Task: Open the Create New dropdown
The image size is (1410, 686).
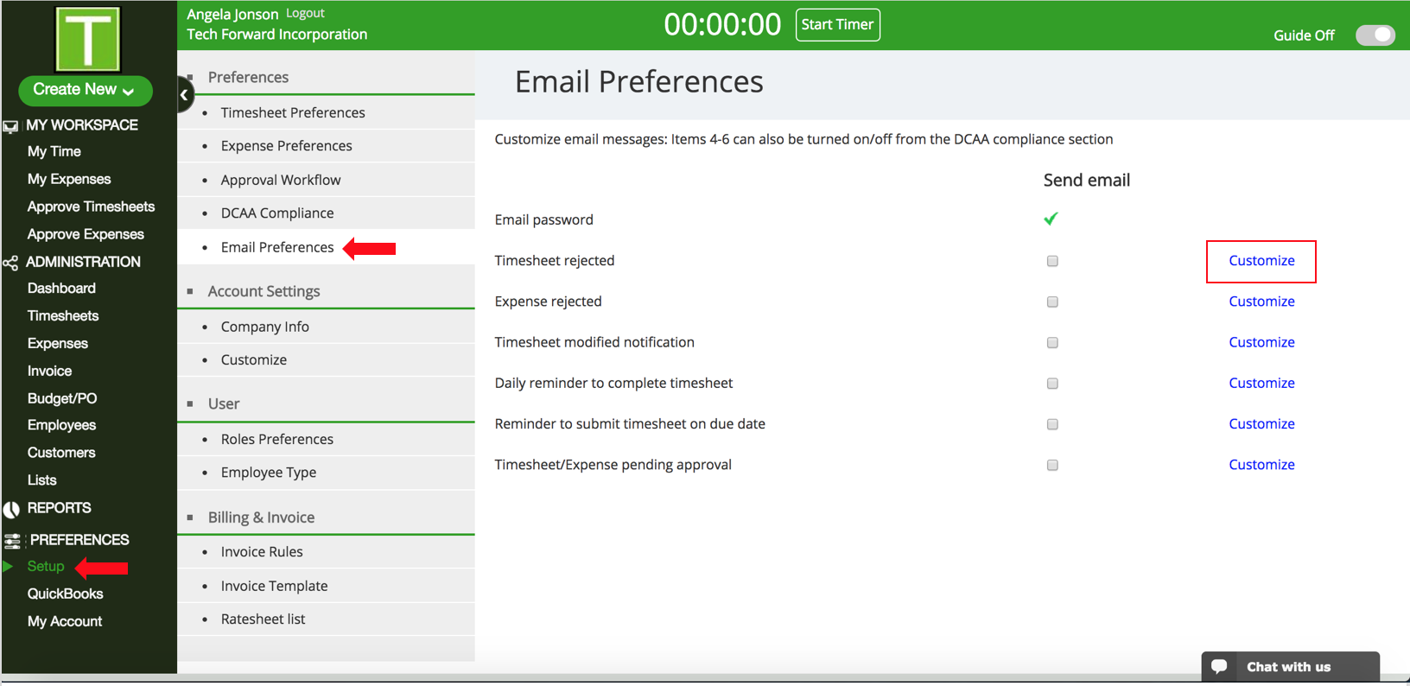Action: [x=85, y=90]
